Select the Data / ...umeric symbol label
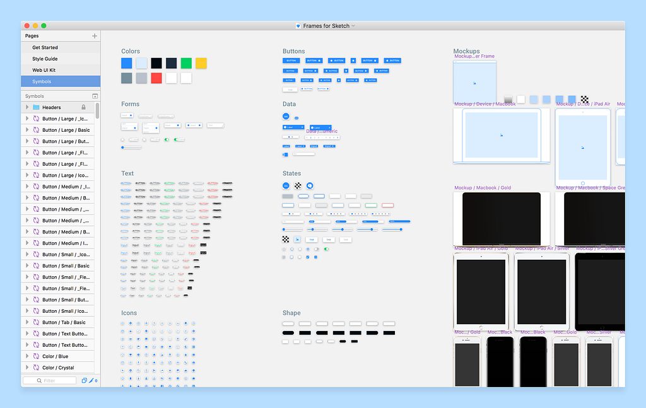Screen dimensions: 646x408 (322, 131)
